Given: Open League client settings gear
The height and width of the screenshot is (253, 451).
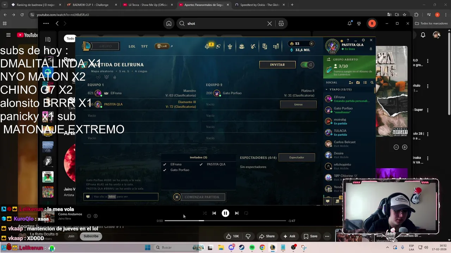Looking at the screenshot, I should pos(363,40).
